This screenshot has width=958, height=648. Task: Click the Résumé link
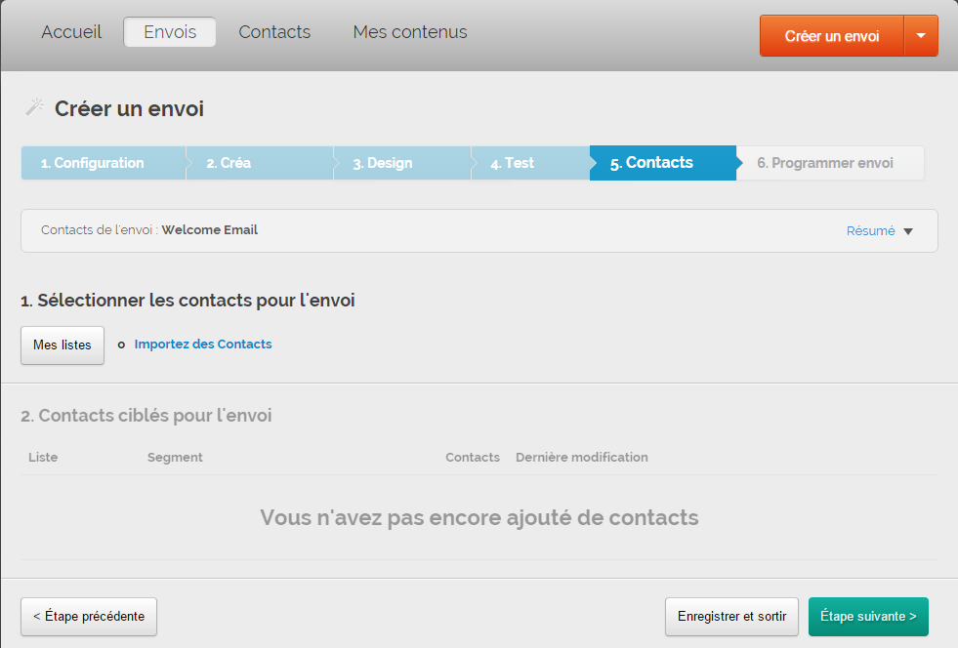(x=870, y=231)
